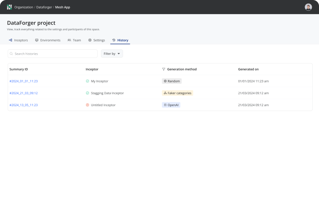Open summary #2024_01_01_11:23
Image resolution: width=319 pixels, height=203 pixels.
23,81
